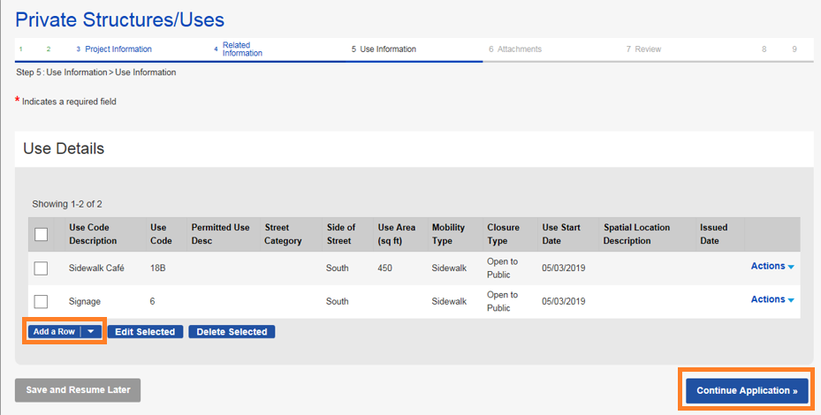Click Continue Application button
Image resolution: width=821 pixels, height=415 pixels.
click(x=746, y=390)
